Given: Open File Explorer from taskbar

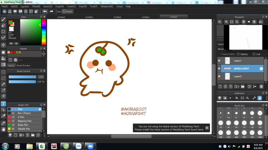Looking at the screenshot, I should [30, 146].
